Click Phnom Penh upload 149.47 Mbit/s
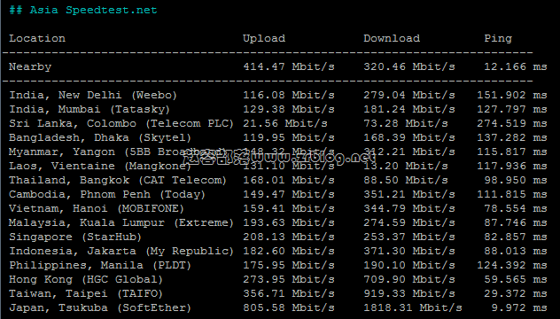This screenshot has width=560, height=319. [x=289, y=194]
